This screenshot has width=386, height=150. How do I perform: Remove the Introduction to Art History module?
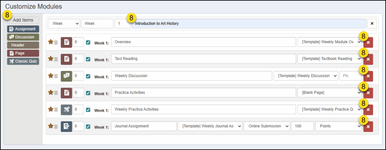tap(372, 24)
